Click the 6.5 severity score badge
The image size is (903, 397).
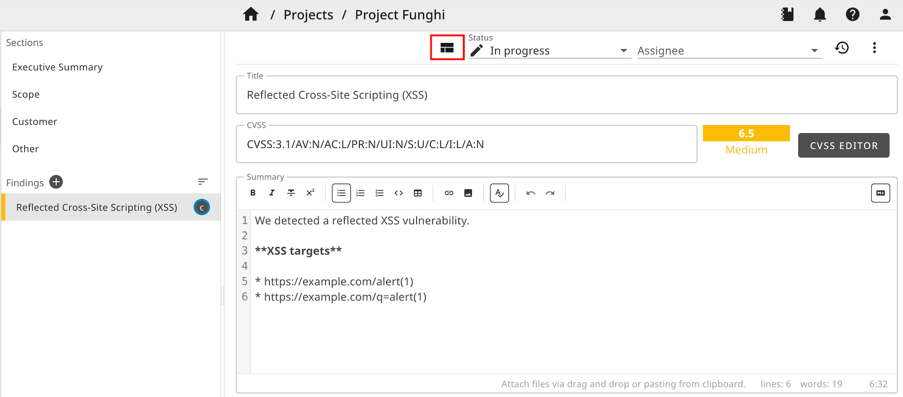pyautogui.click(x=746, y=133)
